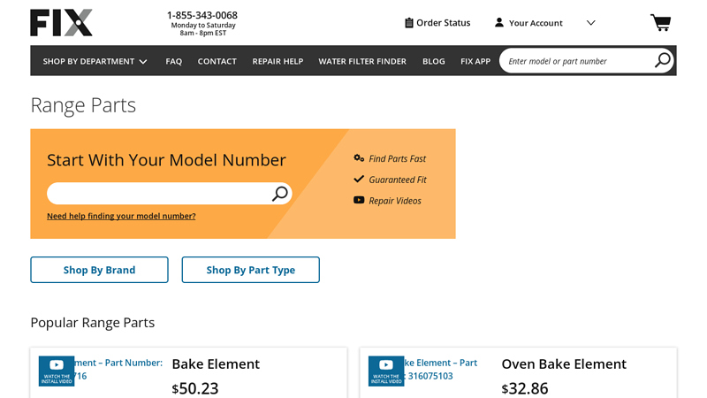The image size is (707, 398).
Task: Click the Repair Videos text
Action: pos(395,201)
